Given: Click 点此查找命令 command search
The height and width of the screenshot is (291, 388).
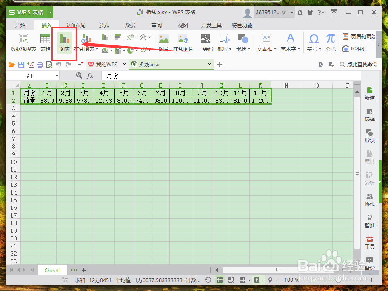Looking at the screenshot, I should pos(359,65).
